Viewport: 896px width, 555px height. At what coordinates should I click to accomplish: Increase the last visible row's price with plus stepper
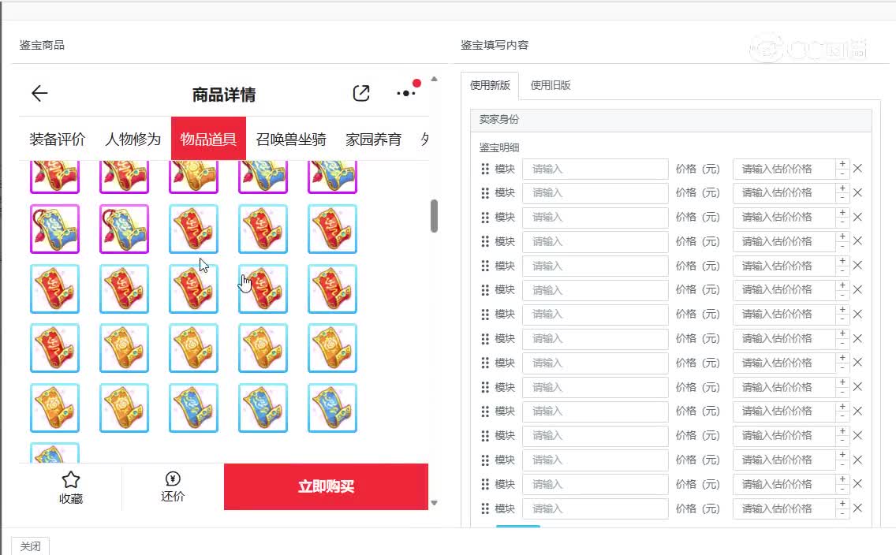point(842,504)
